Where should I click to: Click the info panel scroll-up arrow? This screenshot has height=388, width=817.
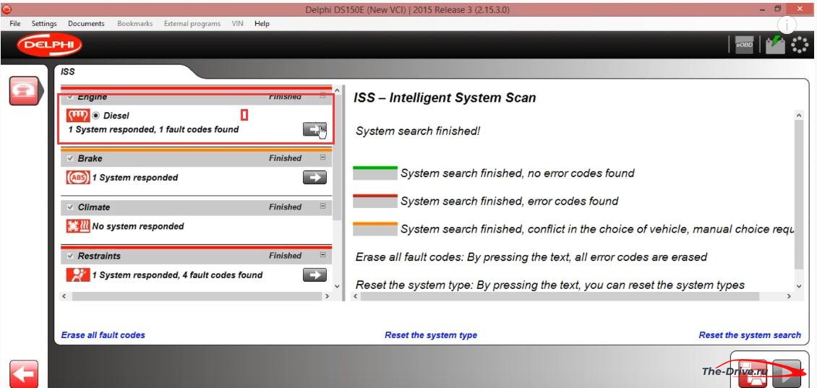tap(799, 115)
